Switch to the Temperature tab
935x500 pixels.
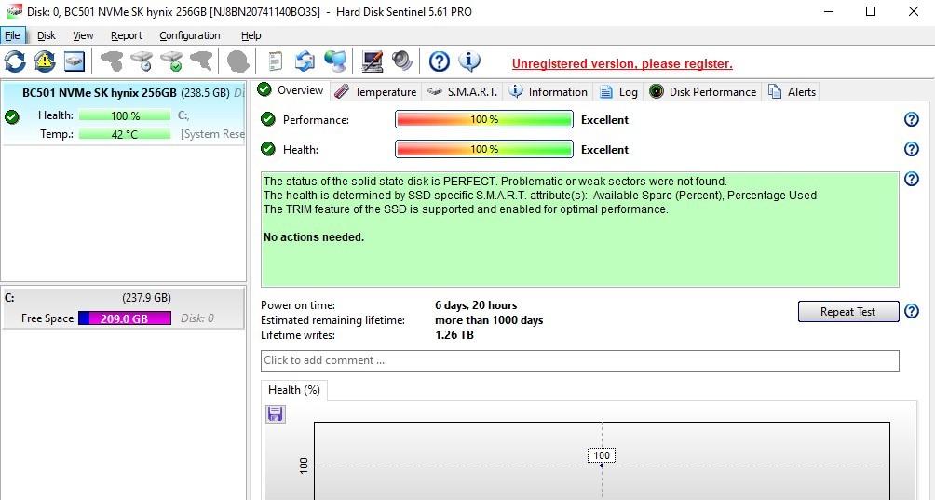coord(375,92)
